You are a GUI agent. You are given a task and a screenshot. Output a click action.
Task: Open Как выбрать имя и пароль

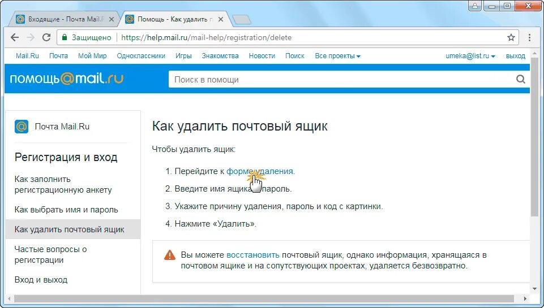pyautogui.click(x=66, y=210)
